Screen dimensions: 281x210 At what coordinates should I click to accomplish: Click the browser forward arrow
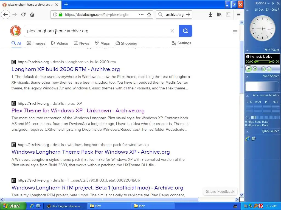15,15
